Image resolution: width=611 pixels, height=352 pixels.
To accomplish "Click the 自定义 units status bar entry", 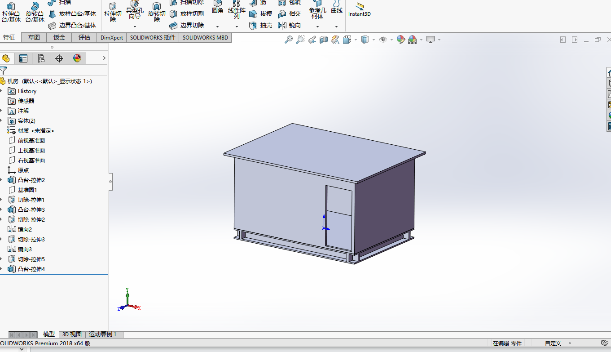I will (553, 343).
